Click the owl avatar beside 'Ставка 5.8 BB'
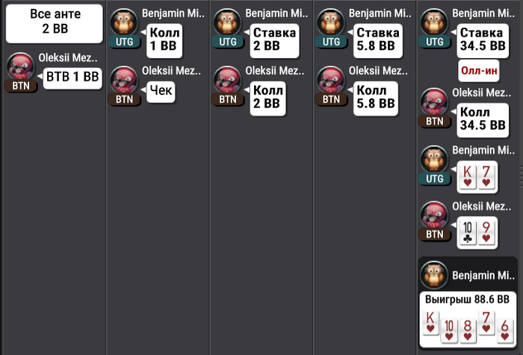Viewport: 523px width, 355px height. (331, 22)
